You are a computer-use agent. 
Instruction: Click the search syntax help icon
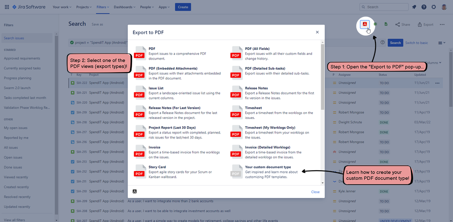click(x=383, y=43)
